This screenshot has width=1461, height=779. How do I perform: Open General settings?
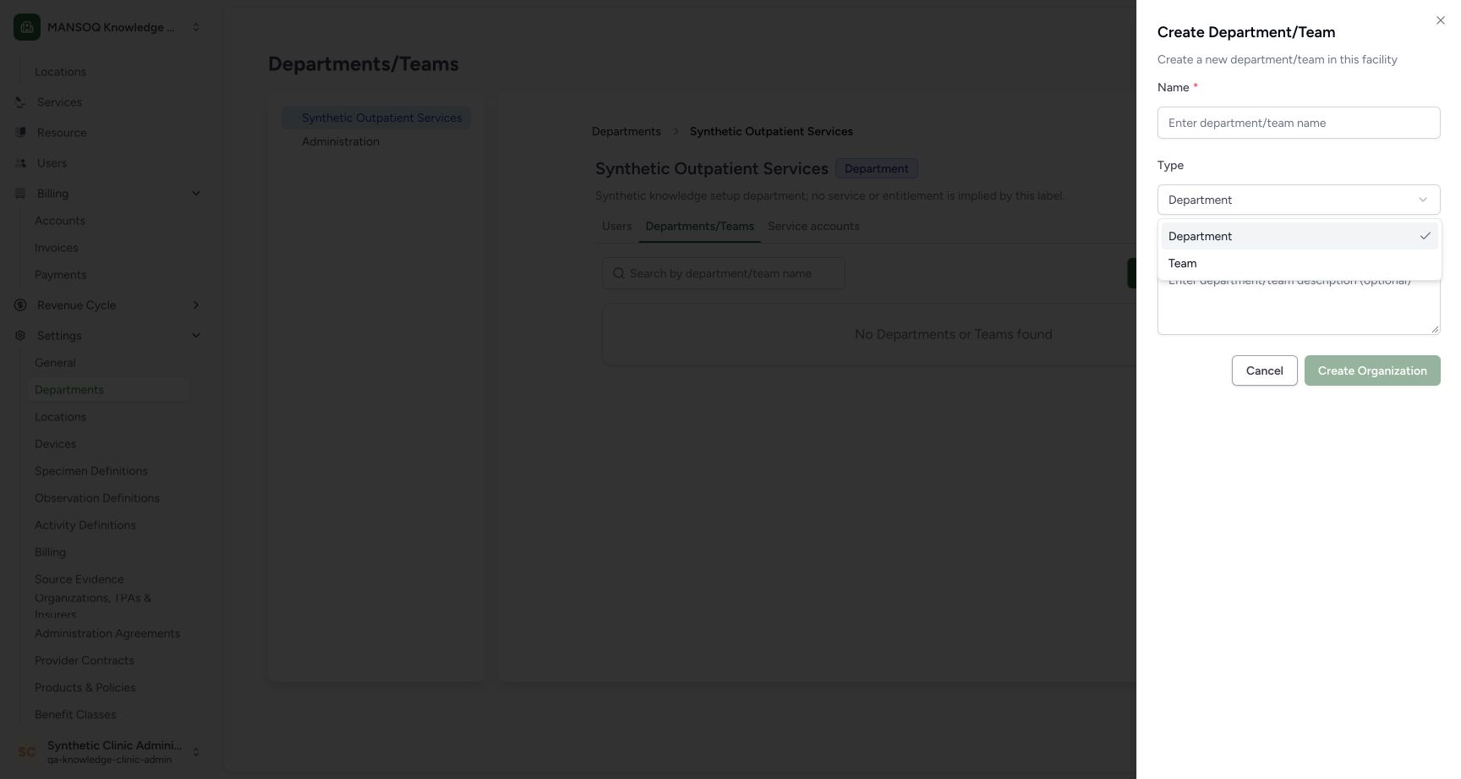(55, 363)
